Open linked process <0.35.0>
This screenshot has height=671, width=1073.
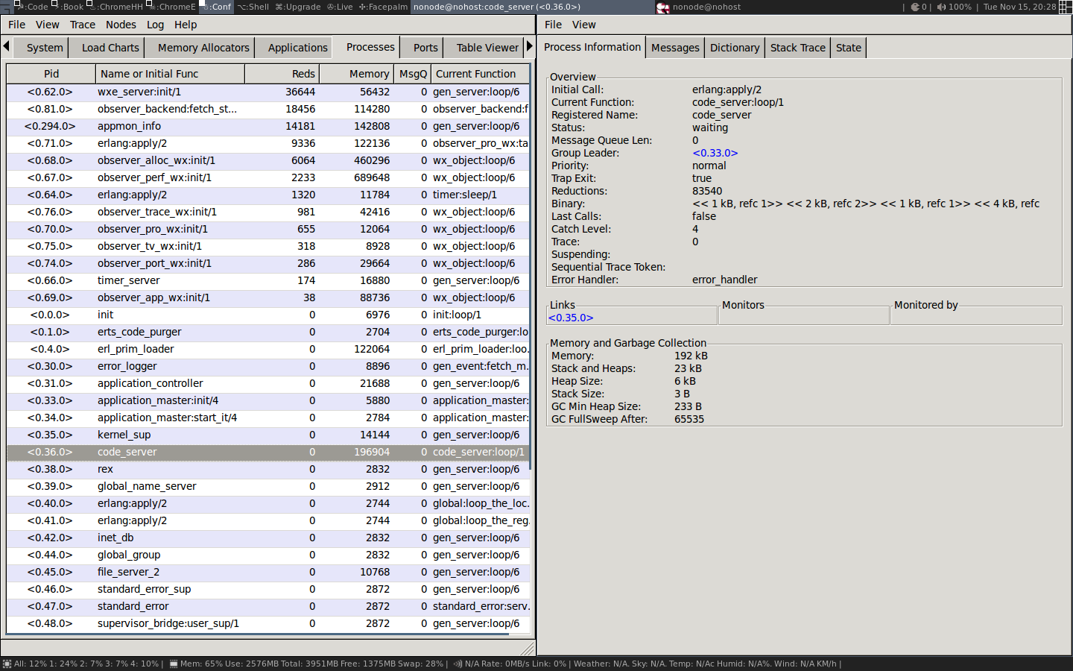pyautogui.click(x=571, y=318)
